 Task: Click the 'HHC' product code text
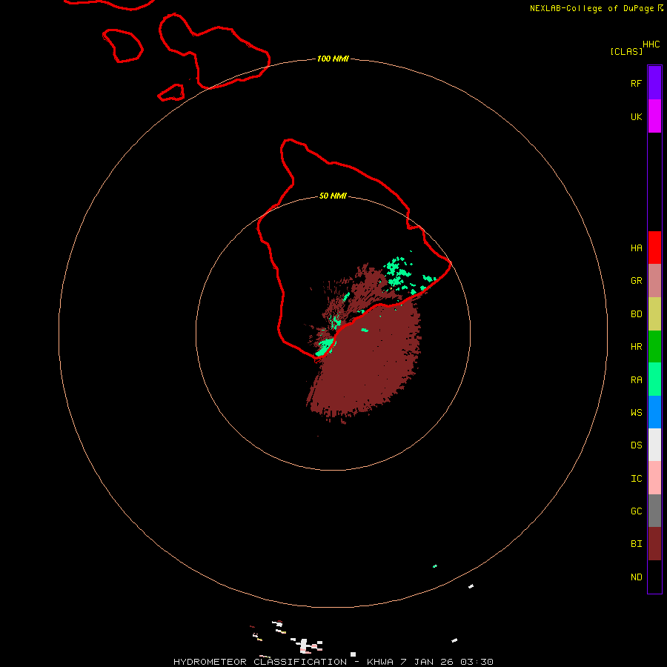click(651, 44)
